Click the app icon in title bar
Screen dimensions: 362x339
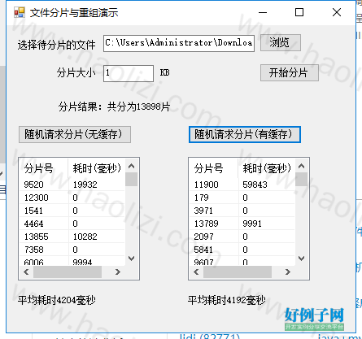point(20,12)
